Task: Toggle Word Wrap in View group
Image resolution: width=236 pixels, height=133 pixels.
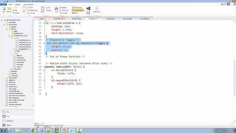Action: (x=77, y=7)
